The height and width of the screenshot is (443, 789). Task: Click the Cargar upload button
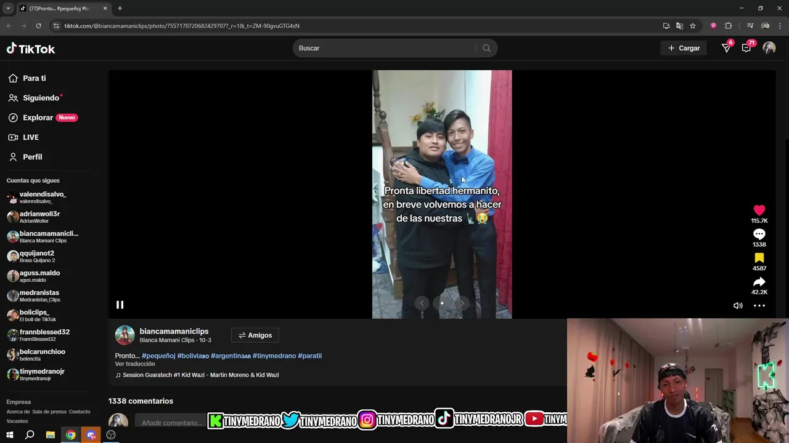point(684,48)
